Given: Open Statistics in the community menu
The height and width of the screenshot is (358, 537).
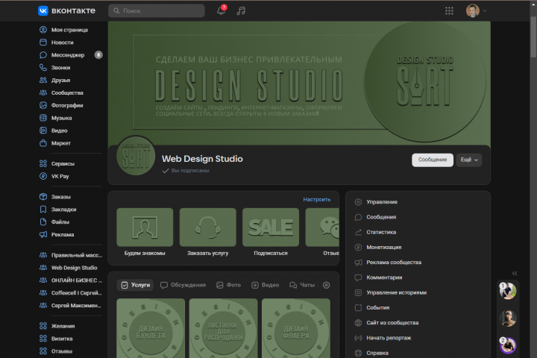Looking at the screenshot, I should click(380, 232).
